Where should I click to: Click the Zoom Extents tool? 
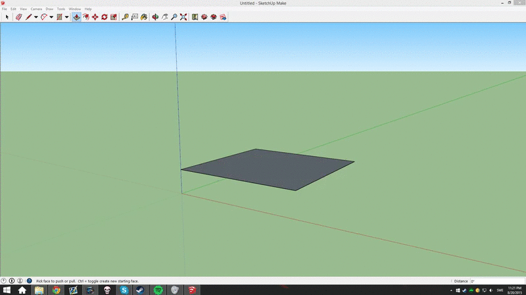[x=183, y=17]
